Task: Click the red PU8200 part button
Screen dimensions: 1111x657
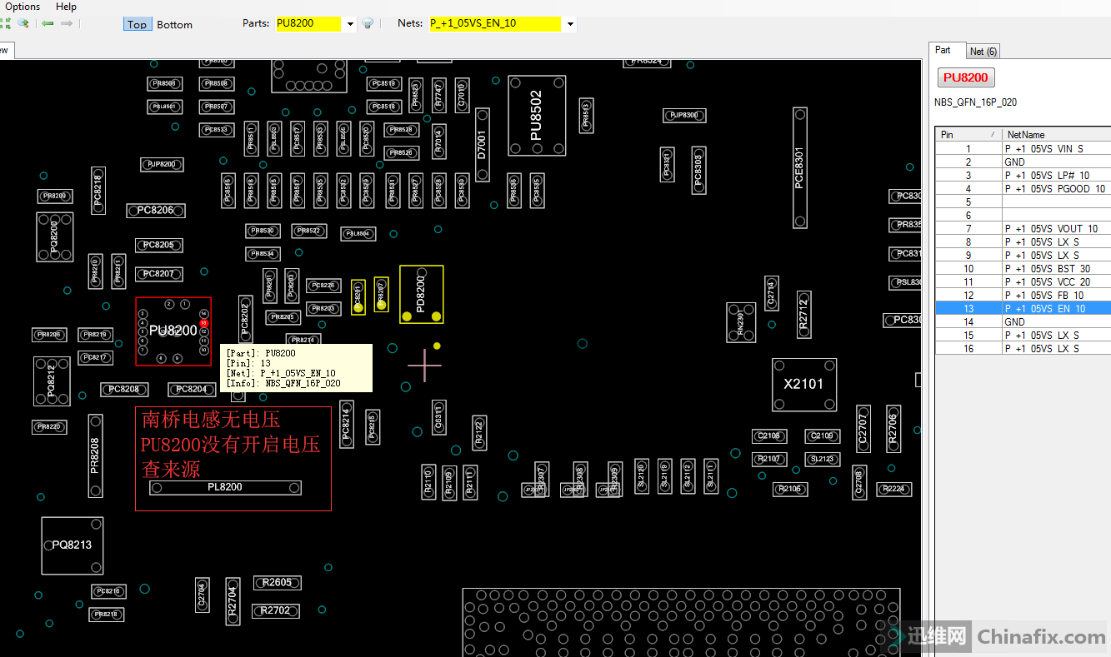Action: click(x=966, y=77)
